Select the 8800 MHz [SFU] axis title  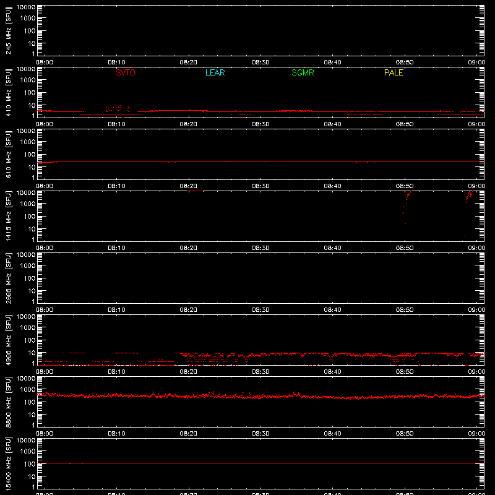(8, 402)
